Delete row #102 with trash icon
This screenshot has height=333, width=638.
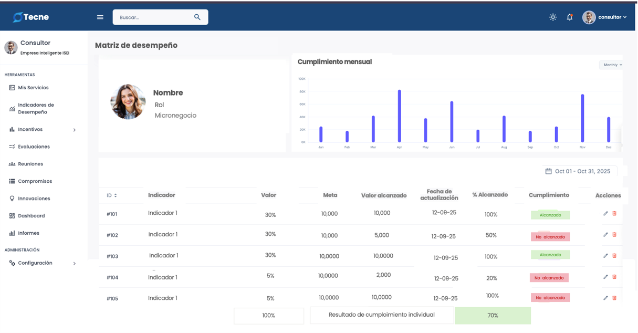tap(614, 235)
